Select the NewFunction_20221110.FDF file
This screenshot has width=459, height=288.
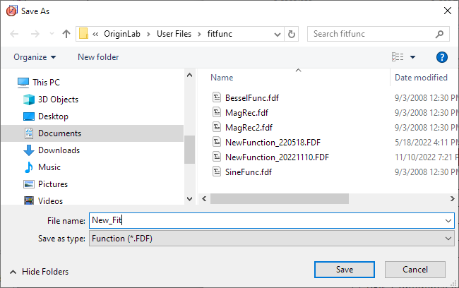click(277, 157)
